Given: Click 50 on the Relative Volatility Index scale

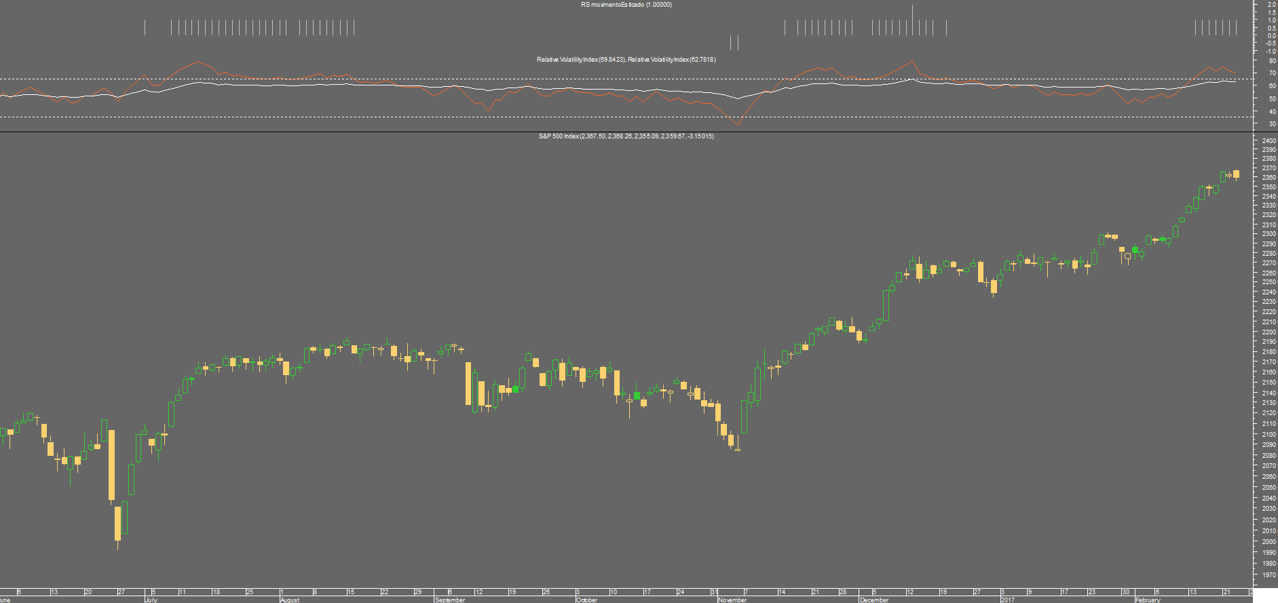Looking at the screenshot, I should tap(1272, 99).
